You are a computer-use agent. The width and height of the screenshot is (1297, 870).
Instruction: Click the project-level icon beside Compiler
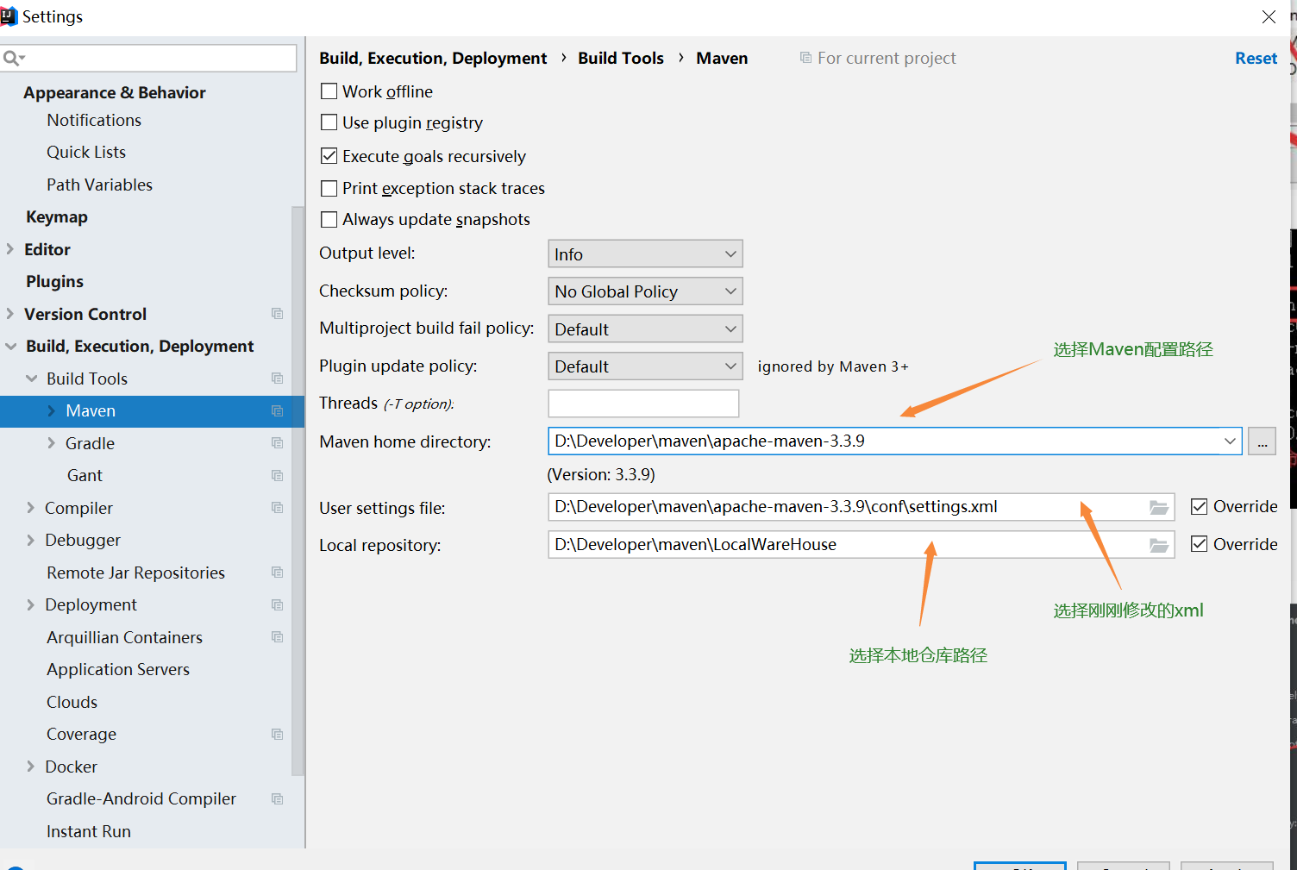point(278,508)
